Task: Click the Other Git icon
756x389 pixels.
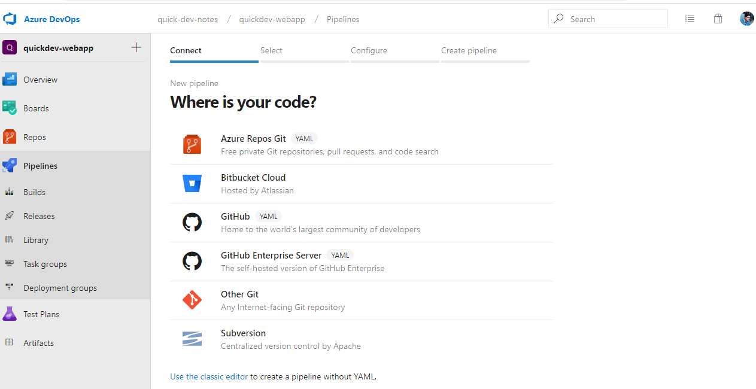Action: click(x=192, y=300)
